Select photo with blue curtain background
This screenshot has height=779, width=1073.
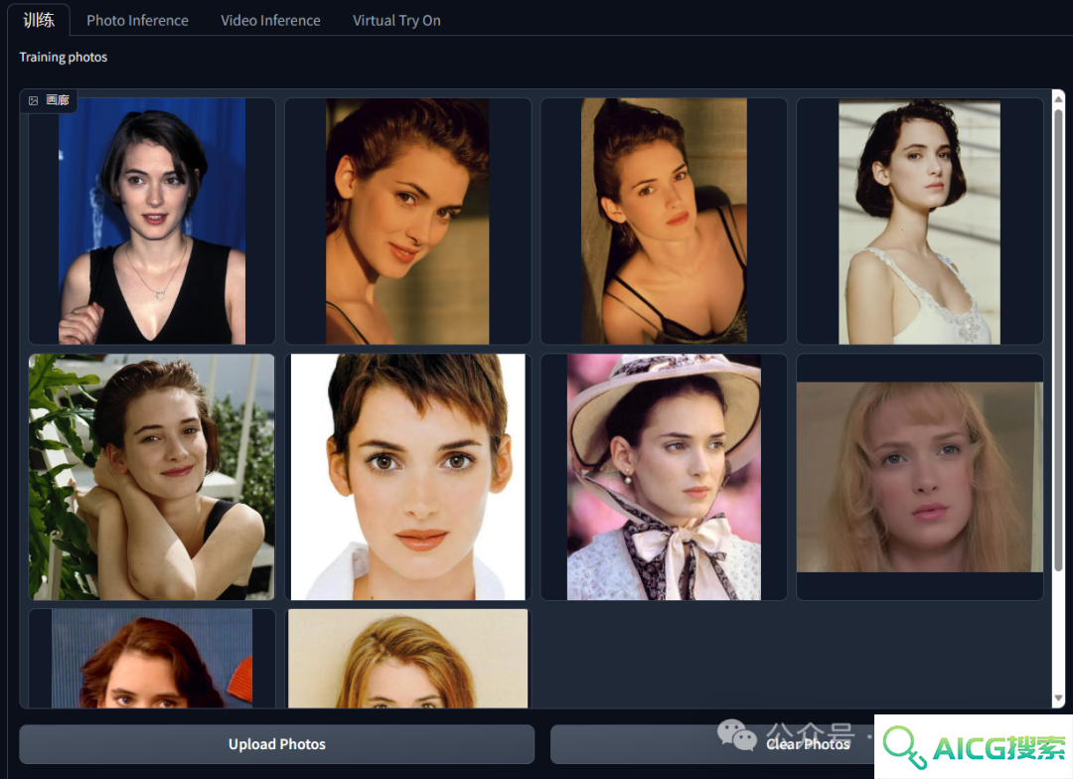pos(152,222)
